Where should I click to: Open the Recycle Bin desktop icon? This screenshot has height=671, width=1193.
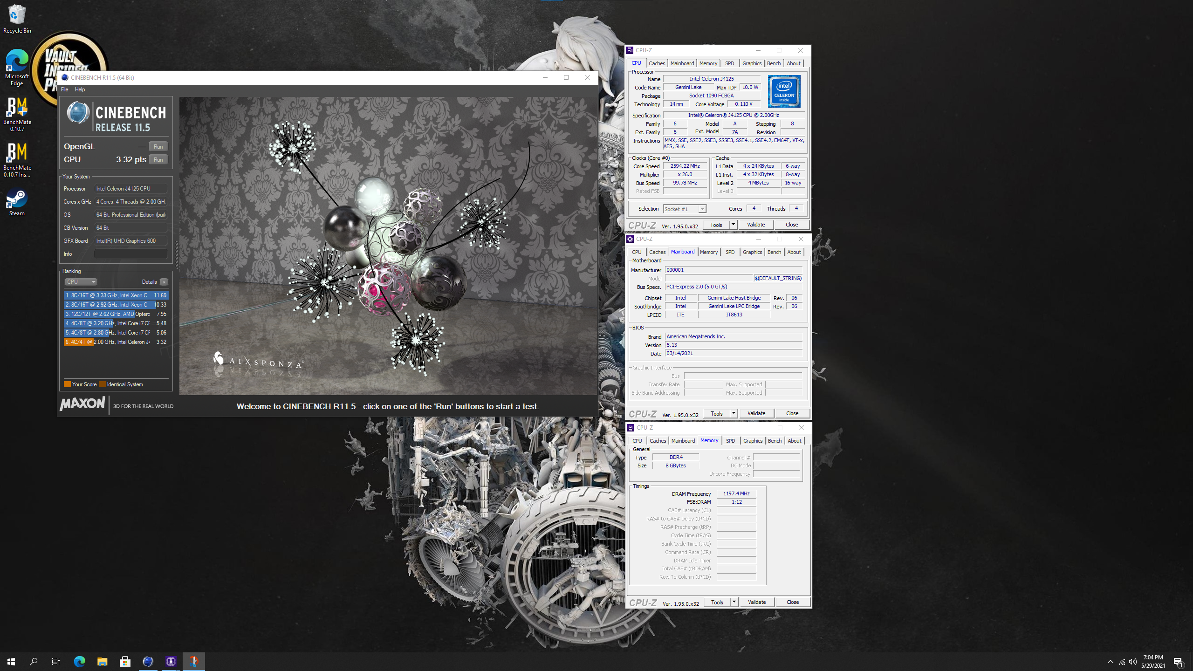pyautogui.click(x=17, y=19)
